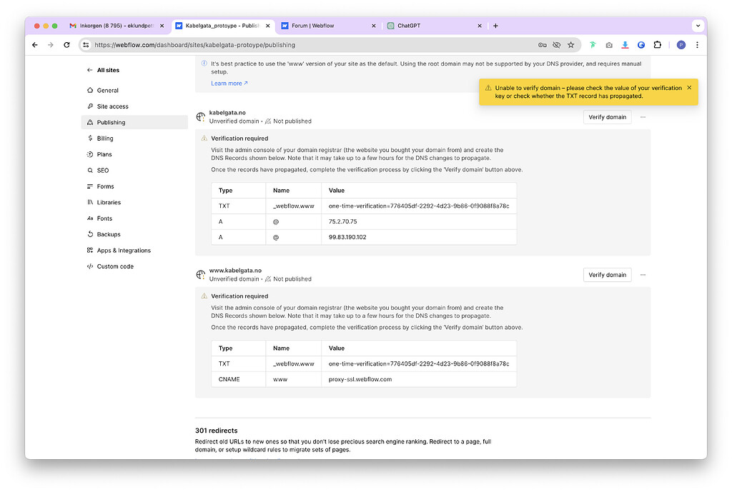The image size is (732, 492).
Task: Verify domain for www.kabelgata.no
Action: click(x=607, y=275)
